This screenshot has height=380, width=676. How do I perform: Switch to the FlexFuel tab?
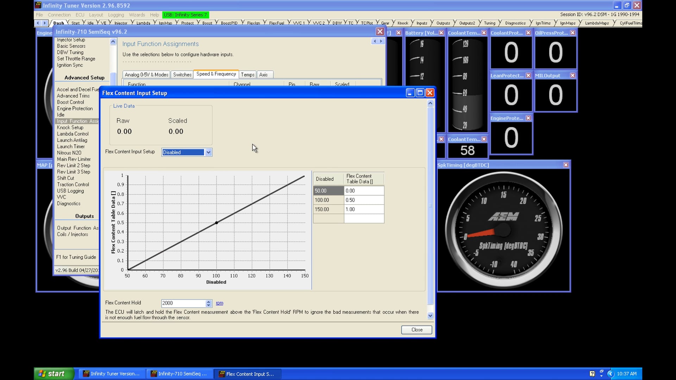[277, 23]
